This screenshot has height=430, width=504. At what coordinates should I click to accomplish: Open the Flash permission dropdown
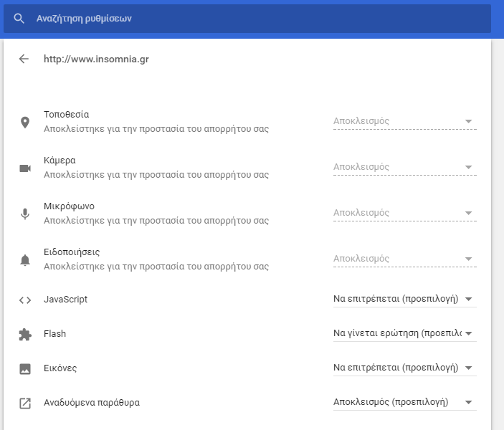tap(404, 333)
